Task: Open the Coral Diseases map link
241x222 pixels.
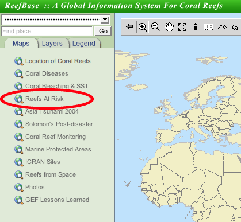Action: (x=47, y=73)
